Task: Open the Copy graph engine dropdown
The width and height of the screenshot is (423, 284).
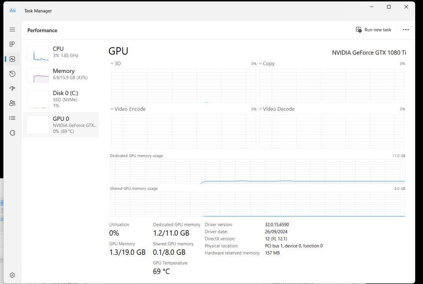Action: (x=267, y=64)
